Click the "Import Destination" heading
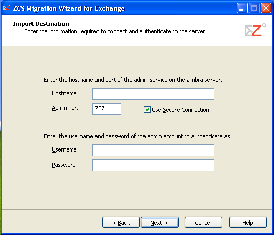 [41, 24]
